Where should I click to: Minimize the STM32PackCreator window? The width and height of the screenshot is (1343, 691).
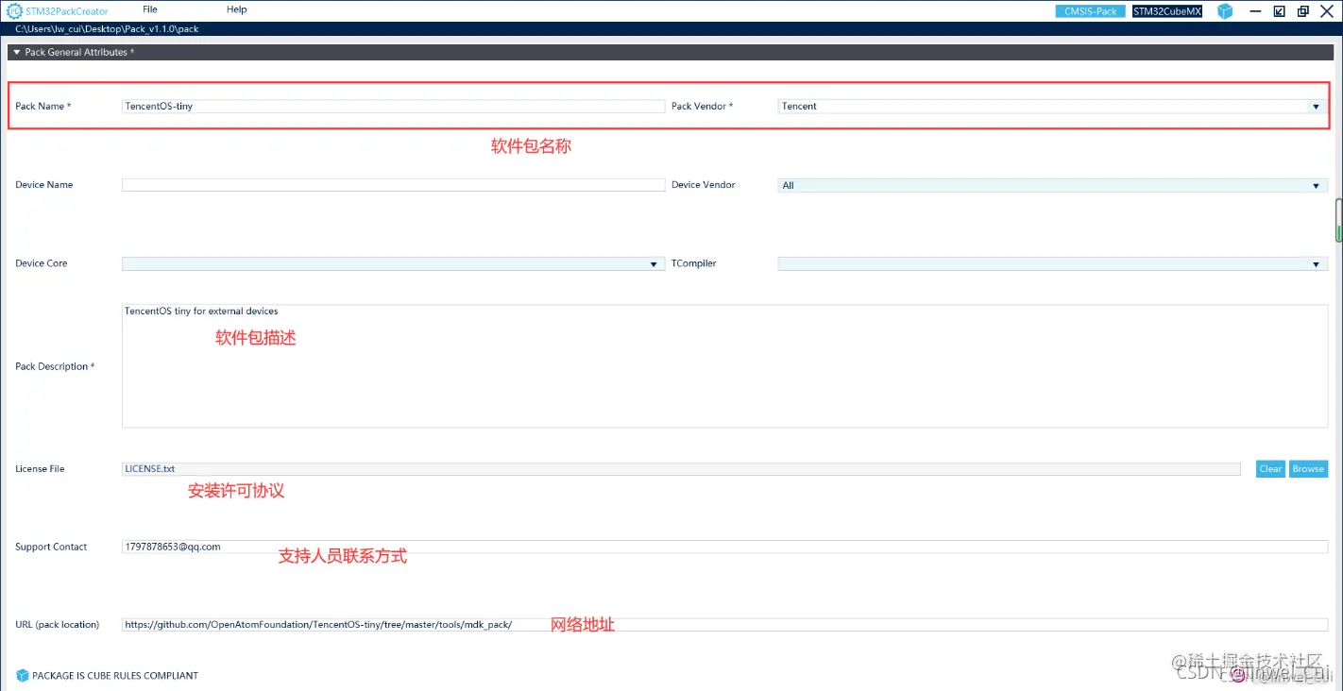point(1255,11)
